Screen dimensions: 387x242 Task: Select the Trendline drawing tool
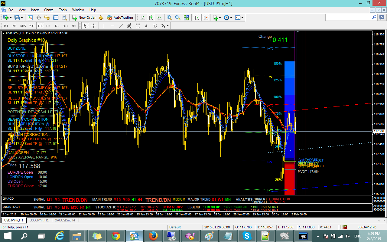pos(121,26)
